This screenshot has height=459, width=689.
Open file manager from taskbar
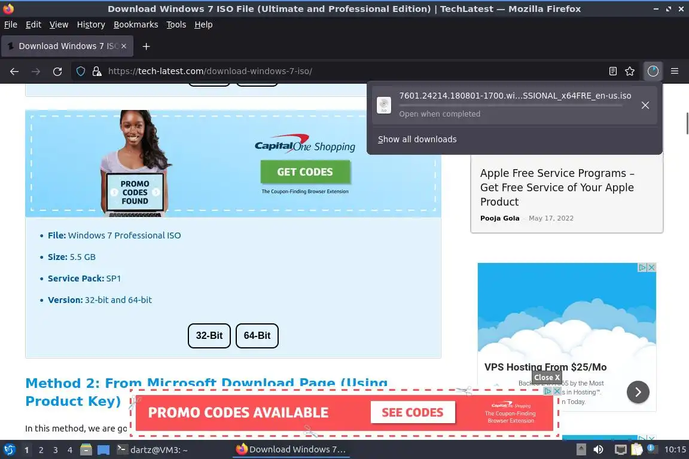pyautogui.click(x=86, y=449)
